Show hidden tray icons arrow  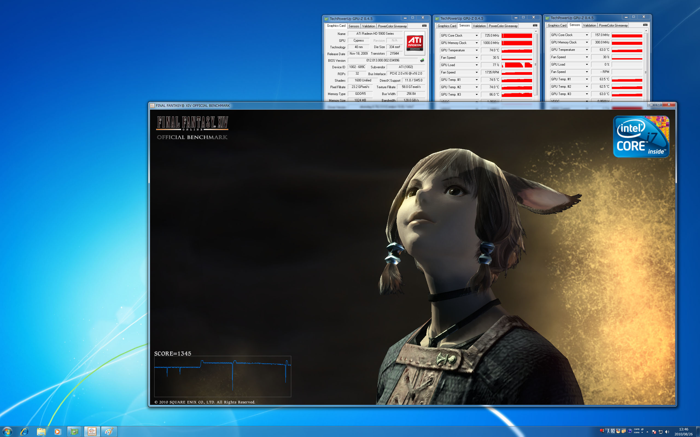(647, 432)
